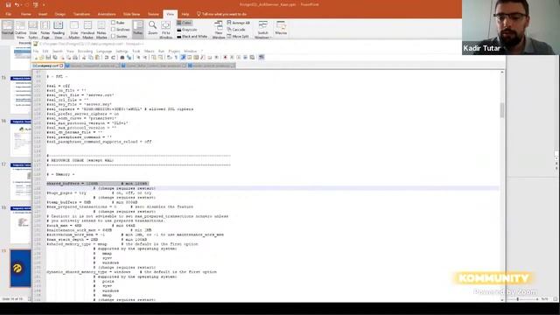The image size is (560, 315).
Task: Start slideshow from beginning in Quick Access
Action: click(x=35, y=4)
